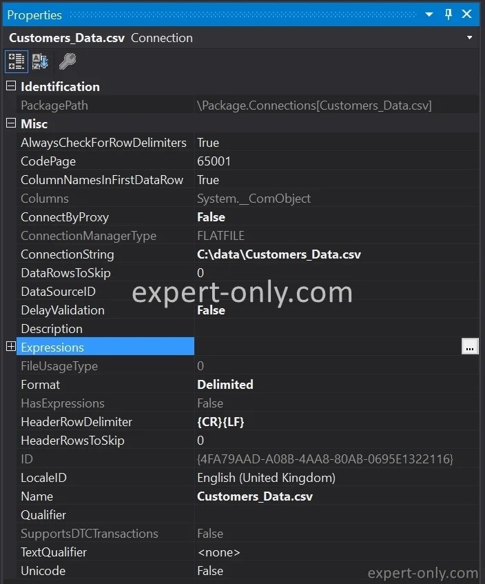This screenshot has height=584, width=485.
Task: Select the HeaderRowsToSkip property
Action: click(72, 441)
